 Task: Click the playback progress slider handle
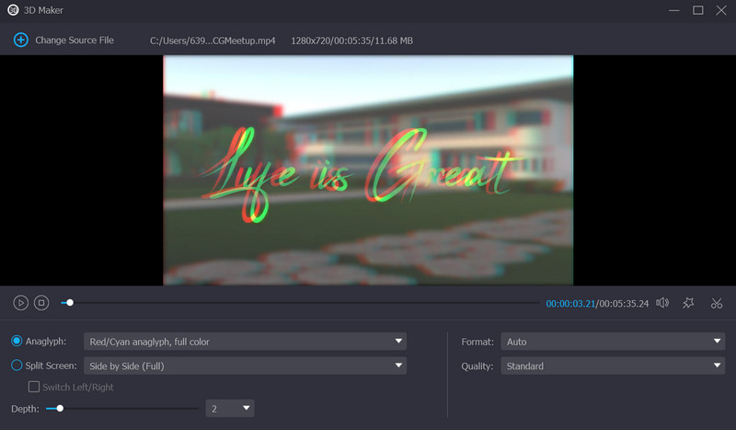[x=70, y=303]
